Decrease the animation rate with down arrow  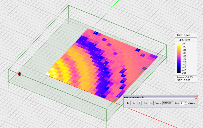click(186, 104)
